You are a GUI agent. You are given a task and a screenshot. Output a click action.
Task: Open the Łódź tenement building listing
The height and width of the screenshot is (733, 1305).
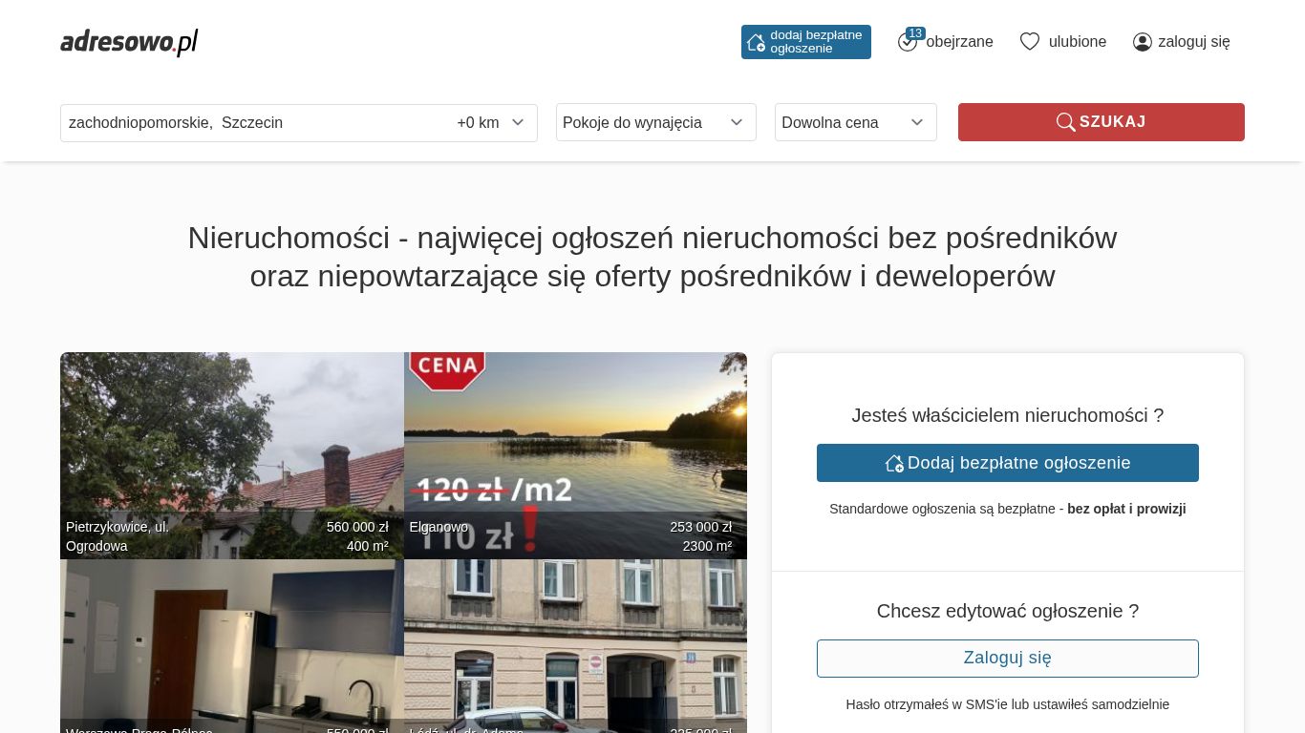pyautogui.click(x=575, y=646)
